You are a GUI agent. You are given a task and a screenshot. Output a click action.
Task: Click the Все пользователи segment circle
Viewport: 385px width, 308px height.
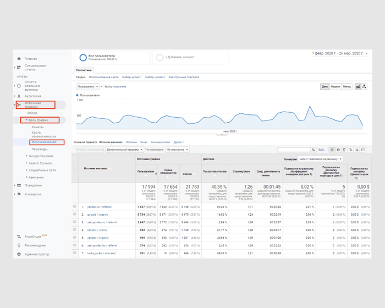point(83,57)
